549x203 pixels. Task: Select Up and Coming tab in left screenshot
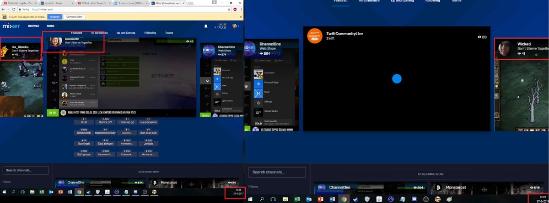tap(126, 33)
